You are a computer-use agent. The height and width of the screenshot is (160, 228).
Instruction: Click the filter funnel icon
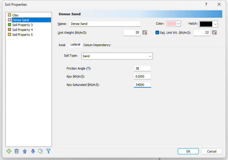[48, 151]
